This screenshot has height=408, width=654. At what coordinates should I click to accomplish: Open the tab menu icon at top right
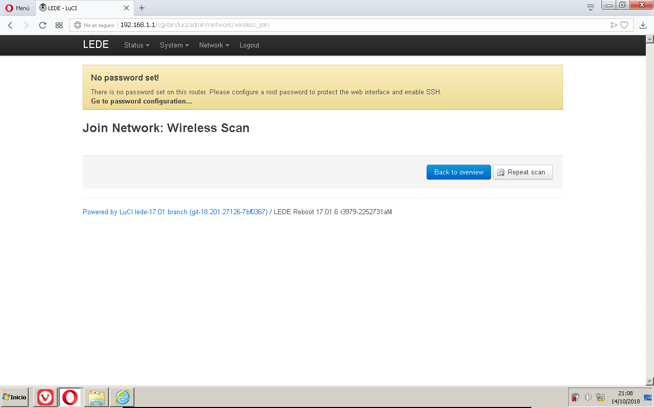(591, 8)
